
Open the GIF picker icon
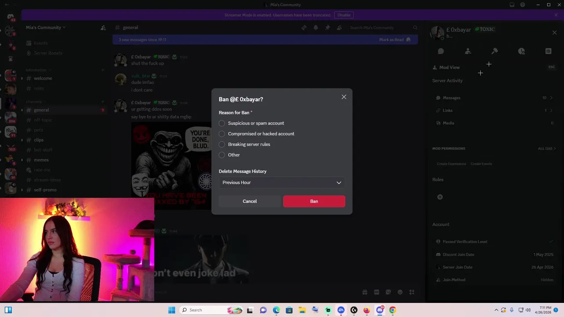click(377, 292)
